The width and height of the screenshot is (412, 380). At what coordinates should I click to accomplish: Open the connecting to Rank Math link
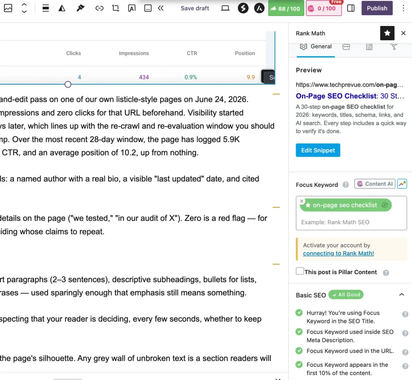(x=338, y=253)
